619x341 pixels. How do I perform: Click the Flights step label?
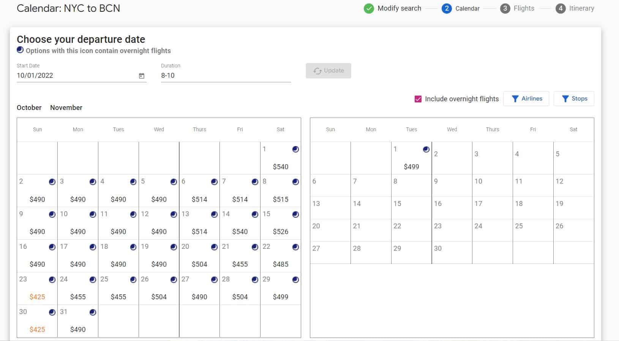point(524,8)
